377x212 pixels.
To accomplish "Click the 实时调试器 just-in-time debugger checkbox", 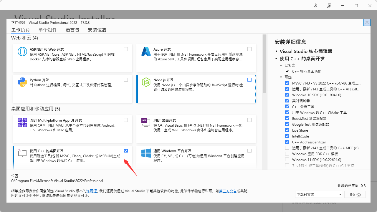I will (287, 101).
